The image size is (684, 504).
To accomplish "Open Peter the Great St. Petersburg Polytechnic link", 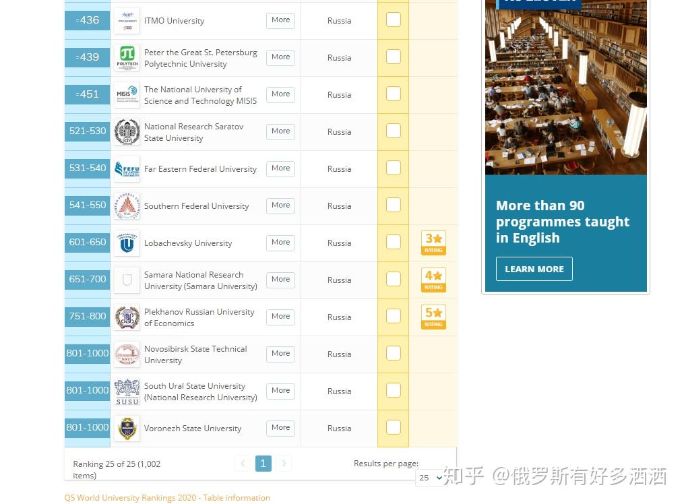I will pyautogui.click(x=201, y=58).
